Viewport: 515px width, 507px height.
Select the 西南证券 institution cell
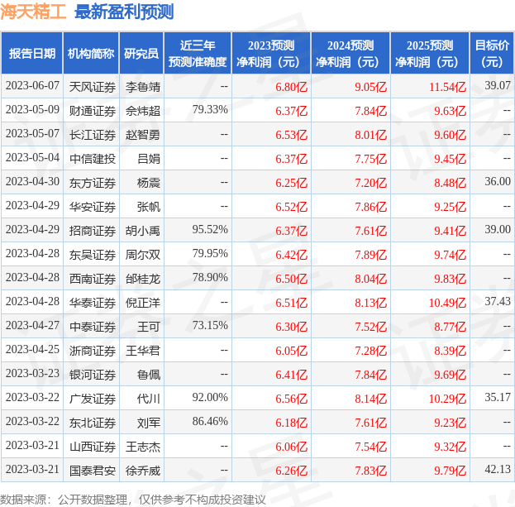(93, 279)
